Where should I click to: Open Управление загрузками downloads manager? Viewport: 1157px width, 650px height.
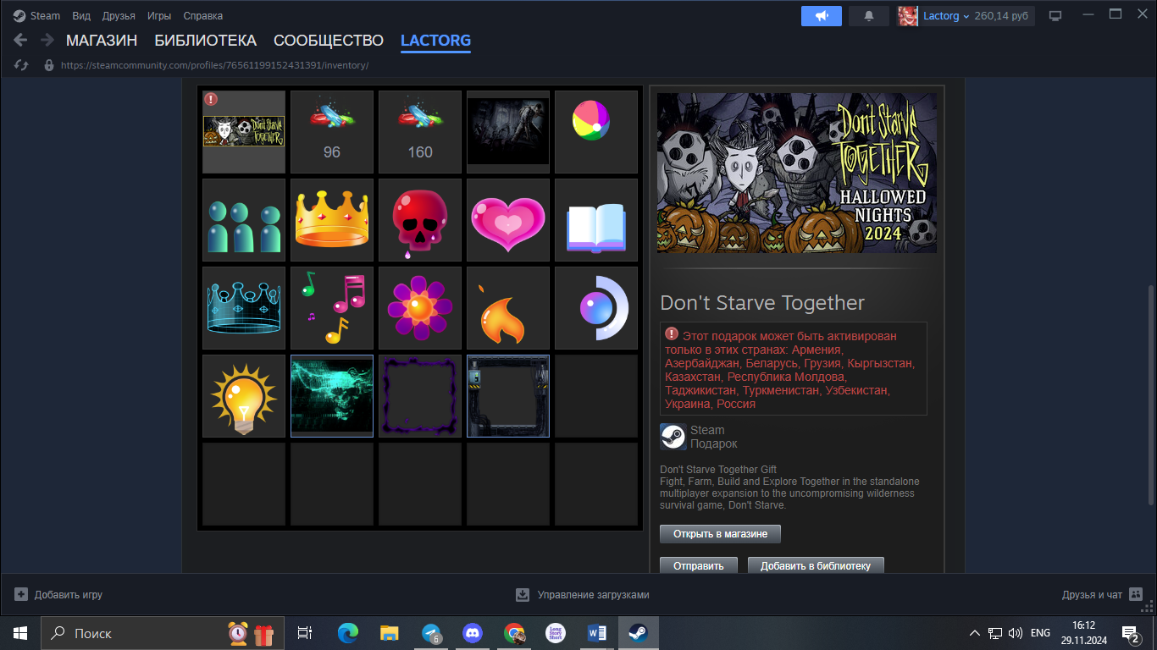click(x=583, y=595)
